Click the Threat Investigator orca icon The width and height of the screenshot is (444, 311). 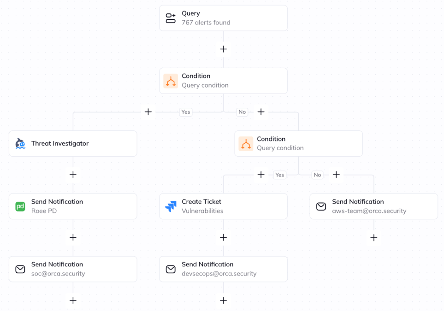(x=20, y=143)
